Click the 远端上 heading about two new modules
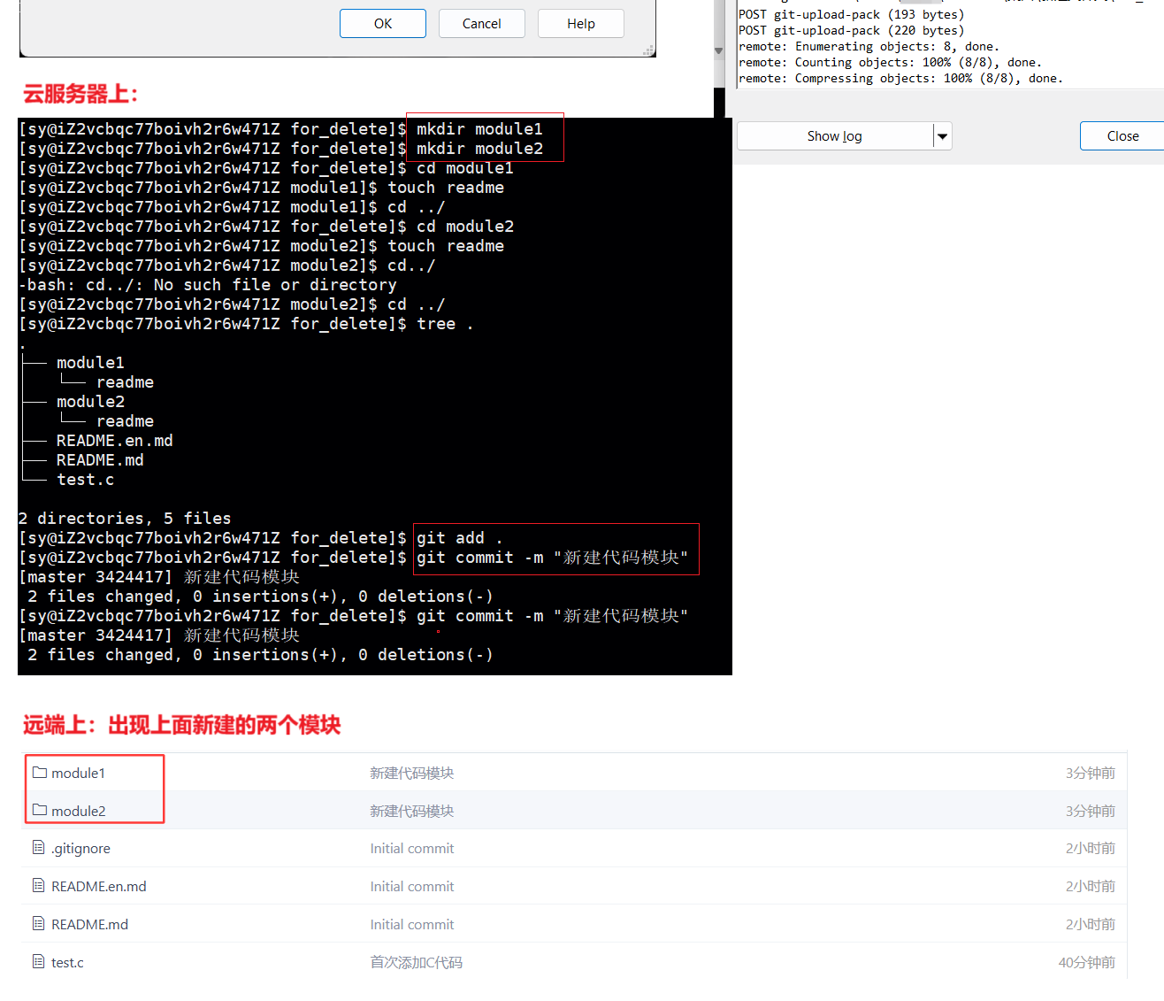The height and width of the screenshot is (1001, 1164). (x=181, y=726)
